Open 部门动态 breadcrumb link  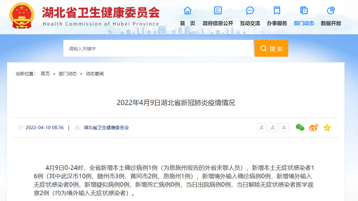pyautogui.click(x=68, y=74)
